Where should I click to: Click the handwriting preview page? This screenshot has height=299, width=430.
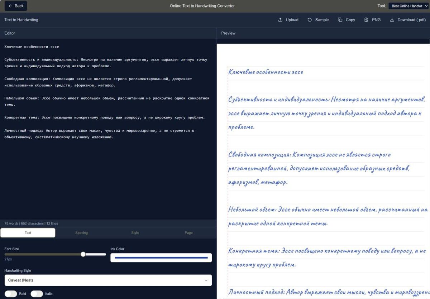tap(323, 171)
